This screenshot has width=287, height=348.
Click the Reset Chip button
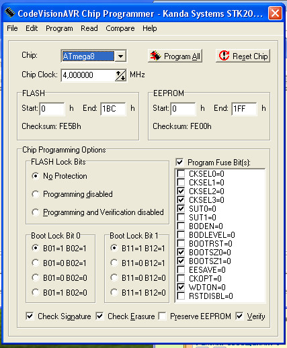point(243,56)
